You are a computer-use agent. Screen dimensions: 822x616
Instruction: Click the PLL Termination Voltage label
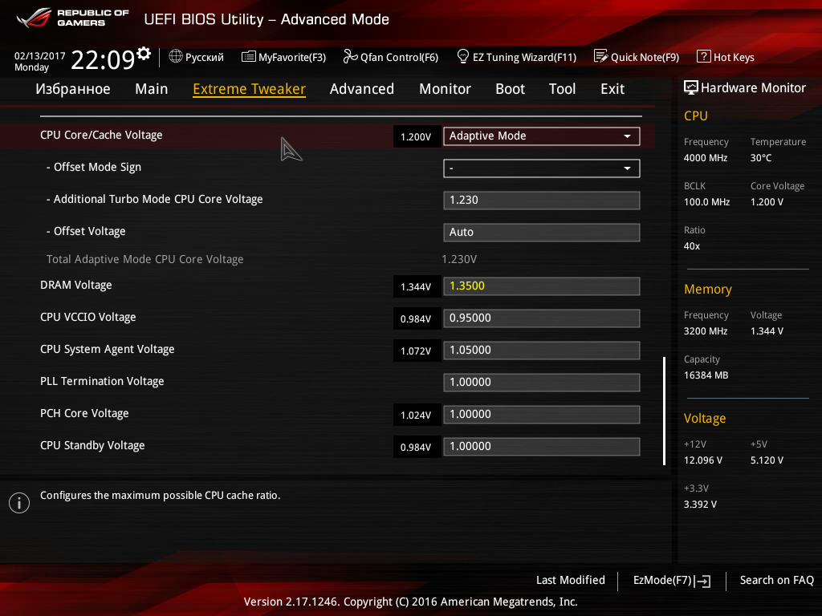[x=102, y=381]
